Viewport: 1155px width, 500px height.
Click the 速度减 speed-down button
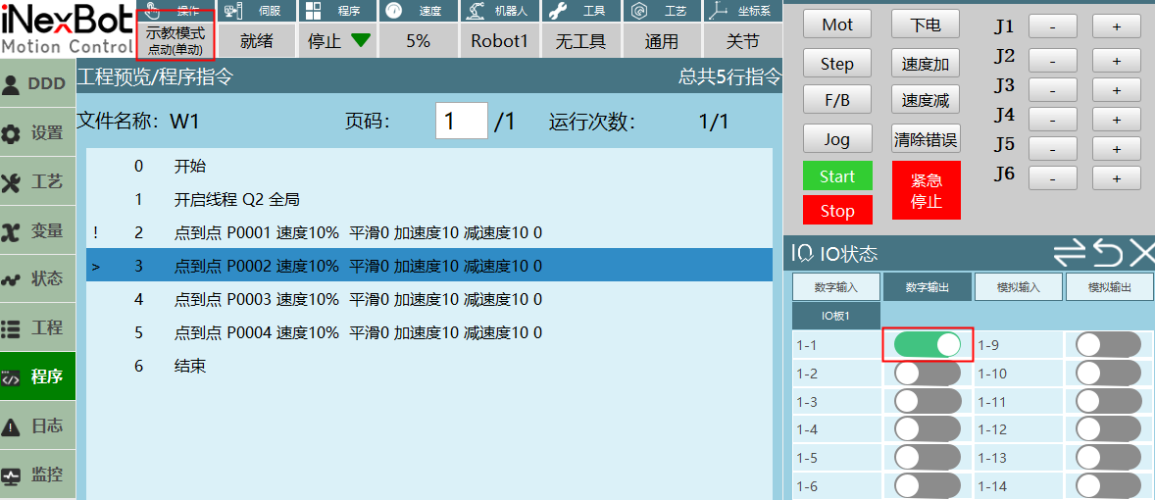[x=926, y=99]
